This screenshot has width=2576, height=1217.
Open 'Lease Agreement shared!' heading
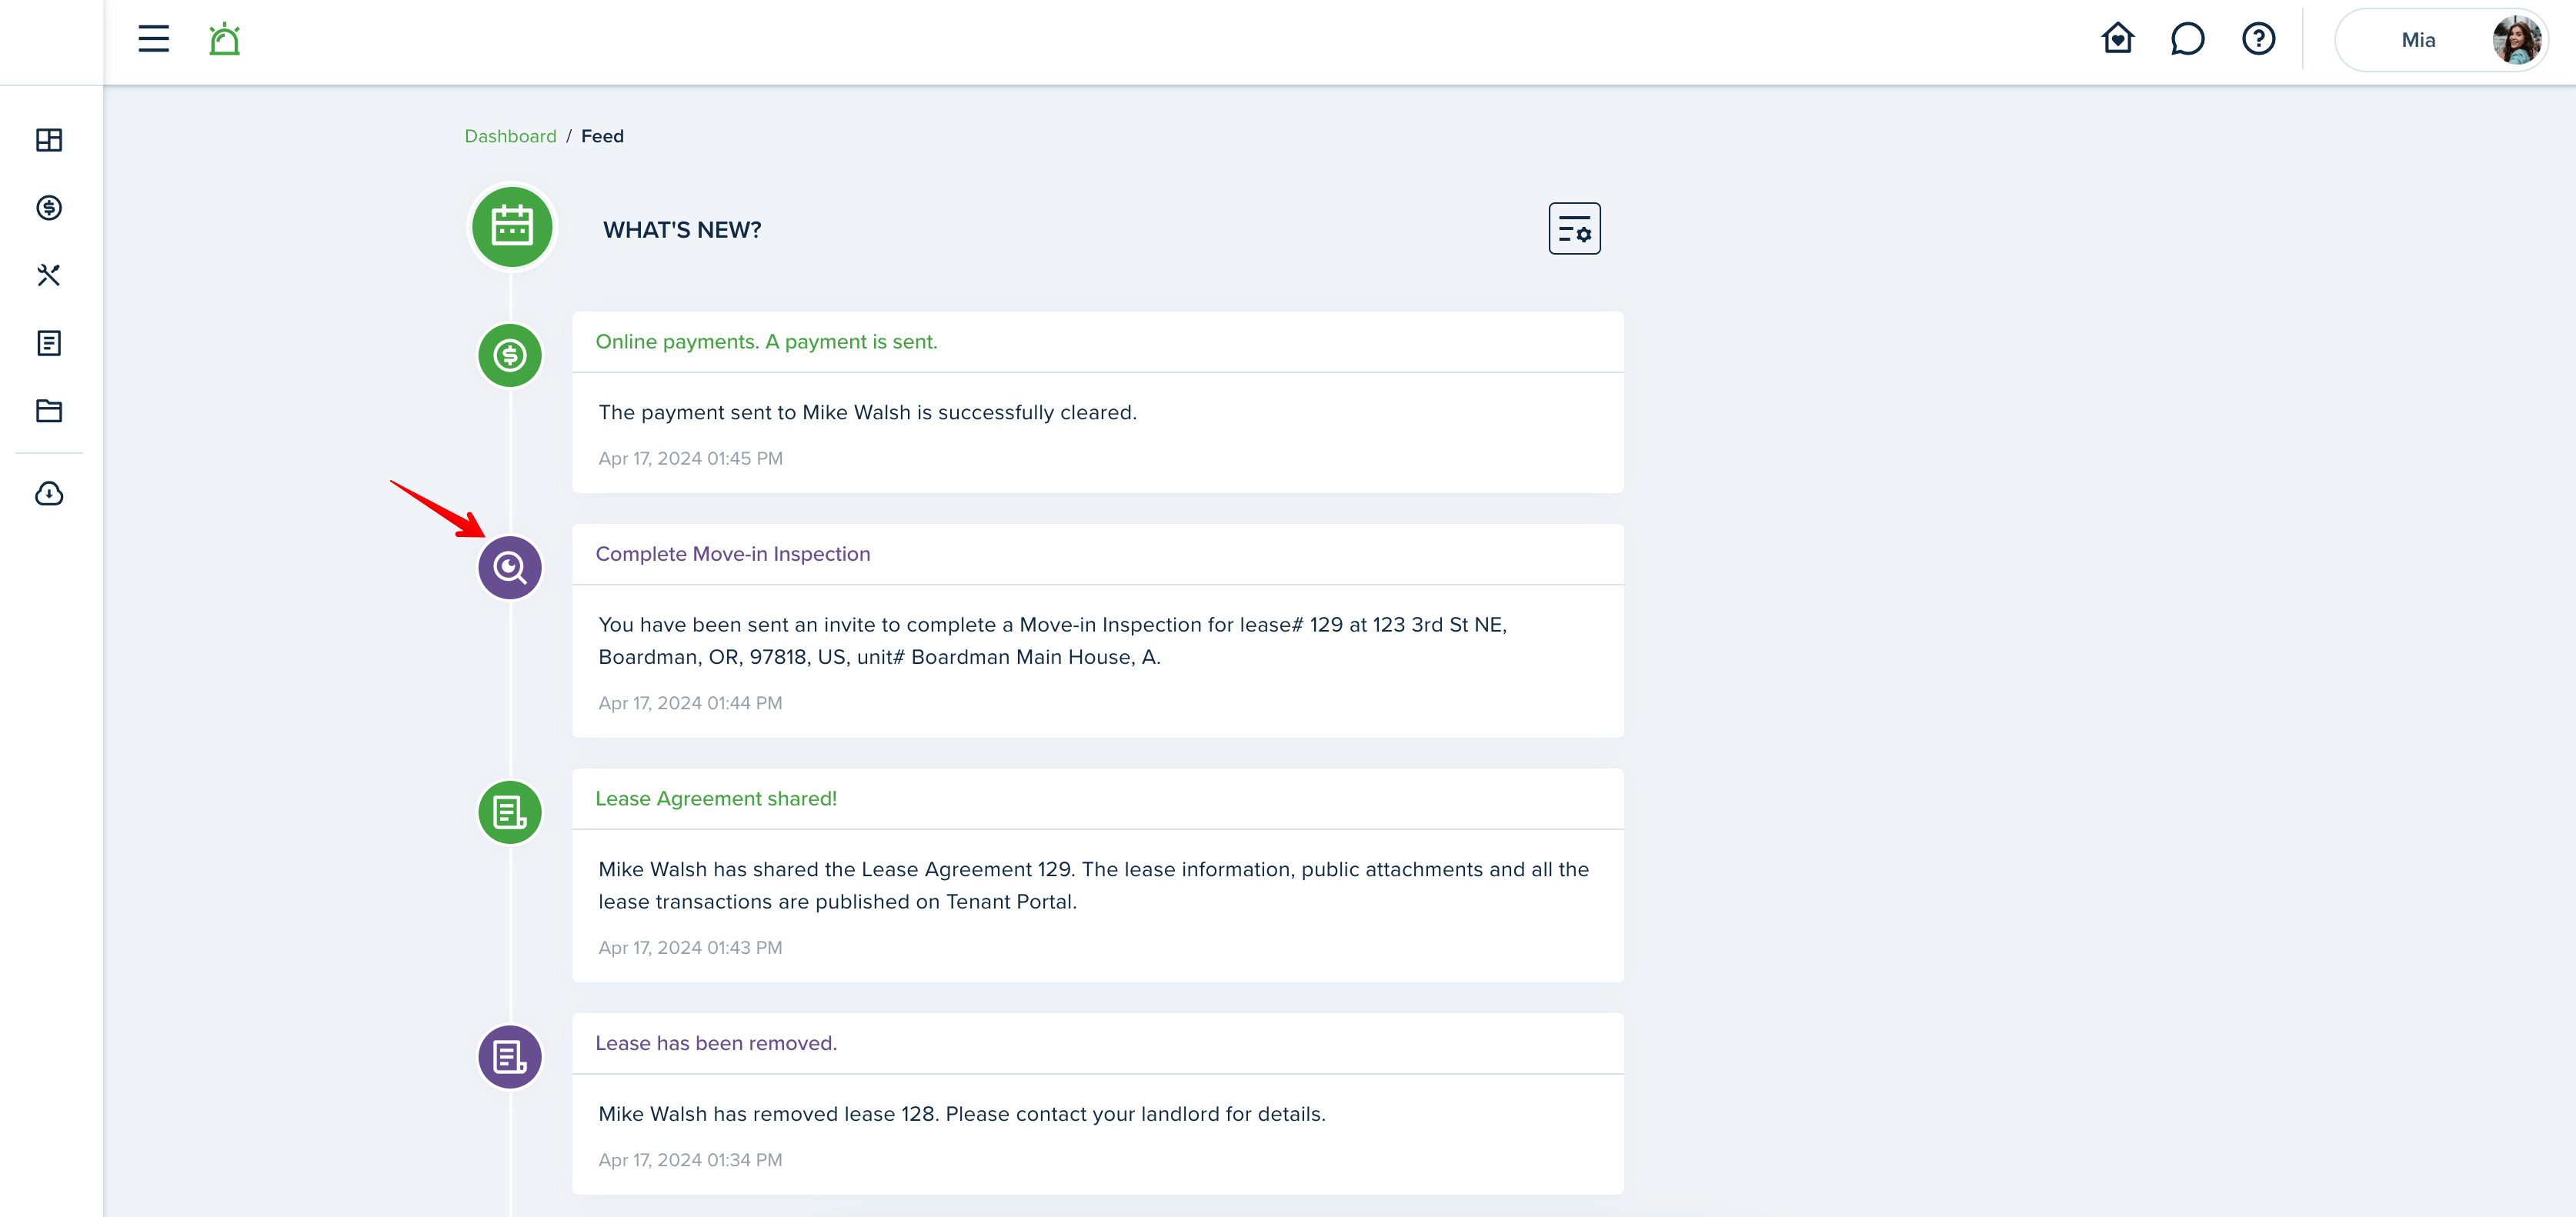tap(716, 799)
